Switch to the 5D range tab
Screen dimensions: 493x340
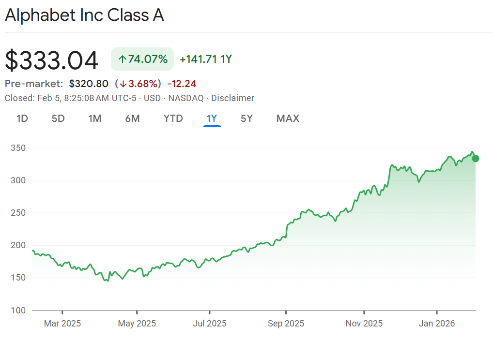[x=58, y=118]
